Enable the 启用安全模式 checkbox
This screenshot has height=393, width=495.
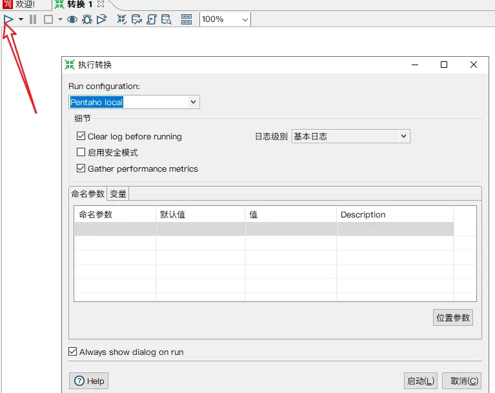(81, 152)
